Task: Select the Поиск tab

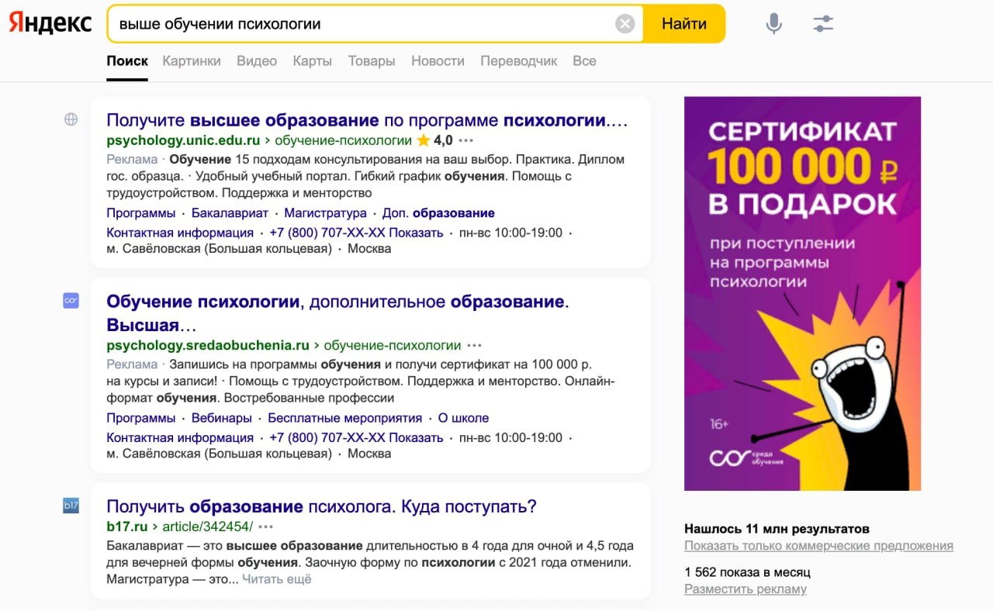Action: click(x=127, y=61)
